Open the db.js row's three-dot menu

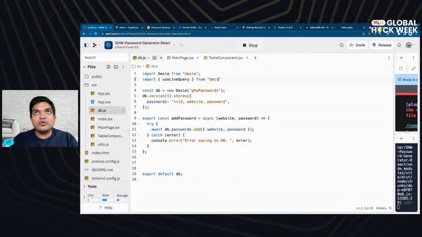[123, 111]
